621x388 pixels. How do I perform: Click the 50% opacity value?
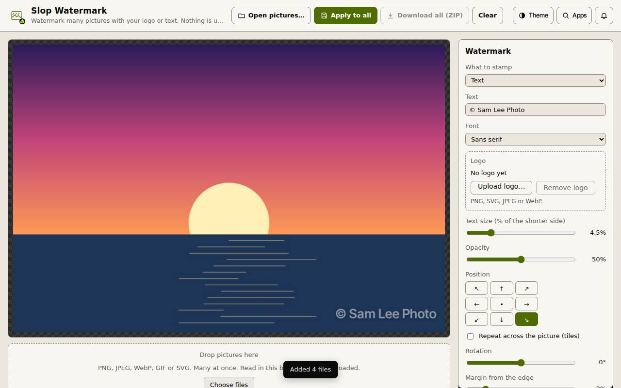599,259
